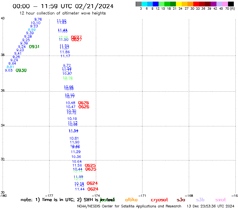Click red time 0624 beside bottom 11.44
The width and height of the screenshot is (238, 209).
tap(93, 189)
